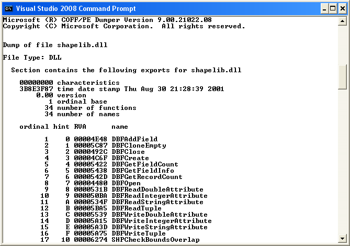Screen dimensions: 350x246
Task: Click the scrollbar up arrow
Action: pyautogui.click(x=342, y=21)
